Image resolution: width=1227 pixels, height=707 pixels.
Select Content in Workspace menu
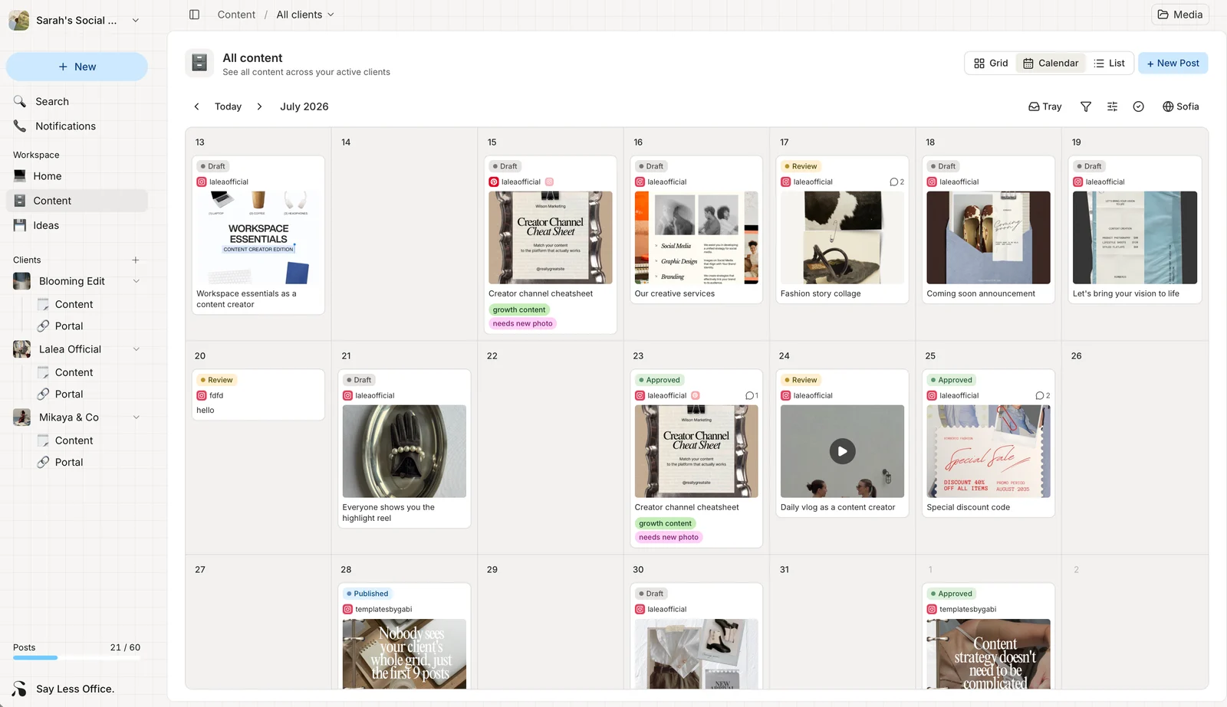coord(77,201)
